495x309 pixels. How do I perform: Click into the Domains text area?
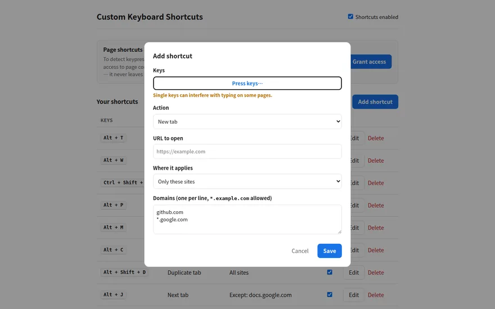(x=247, y=220)
